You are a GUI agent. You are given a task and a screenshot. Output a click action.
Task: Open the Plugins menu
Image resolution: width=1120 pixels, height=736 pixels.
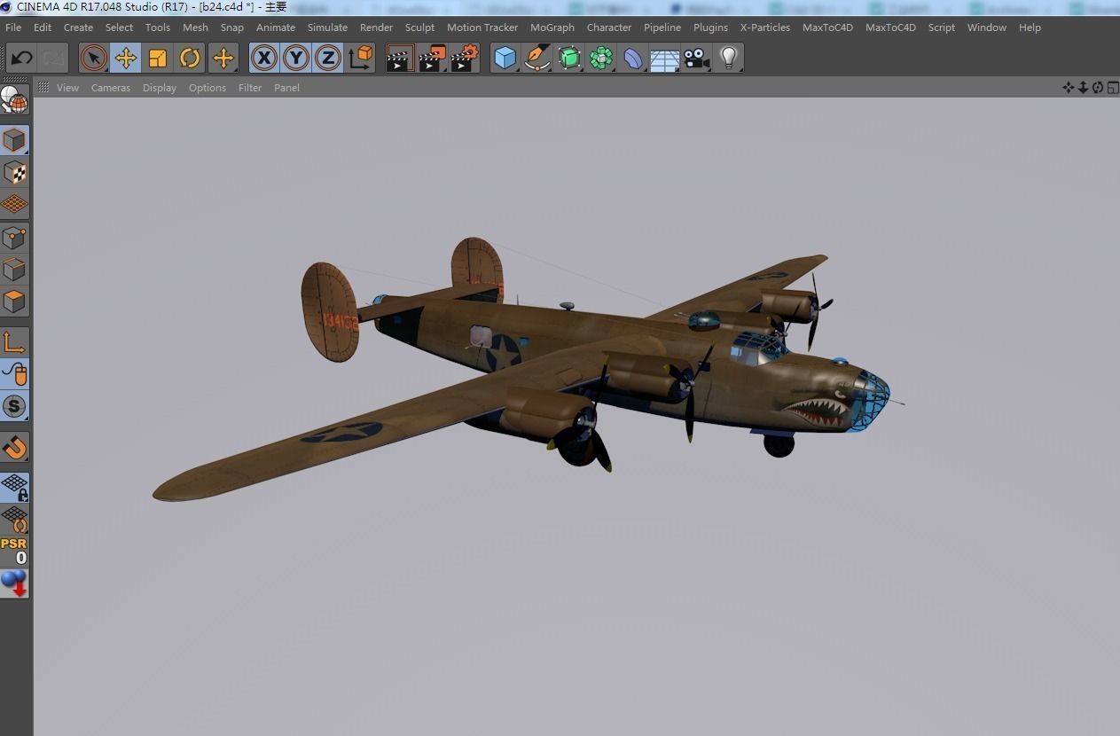coord(710,27)
